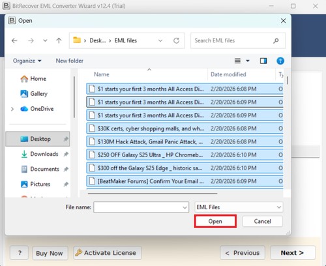Click the BitRecover logo in title bar
This screenshot has width=326, height=266.
point(6,6)
